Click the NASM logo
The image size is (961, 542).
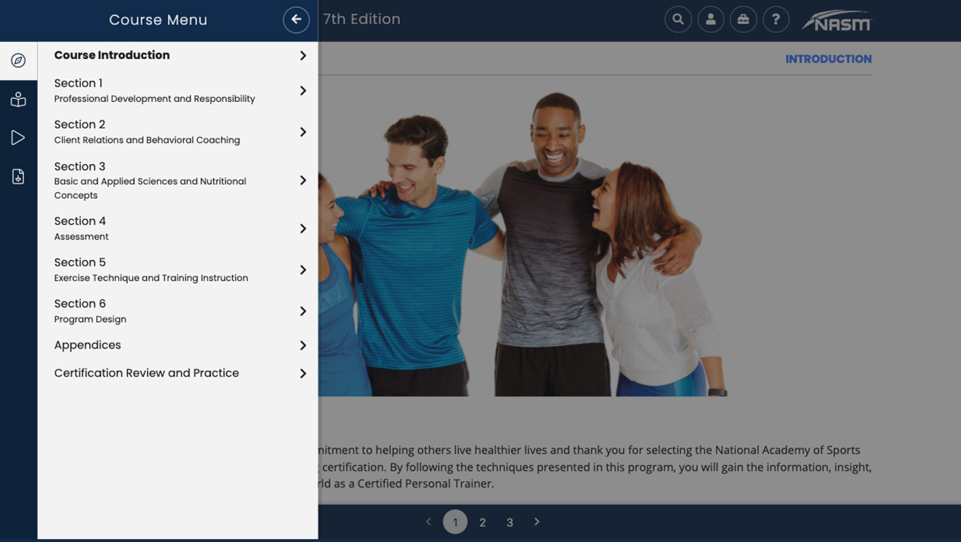[836, 20]
